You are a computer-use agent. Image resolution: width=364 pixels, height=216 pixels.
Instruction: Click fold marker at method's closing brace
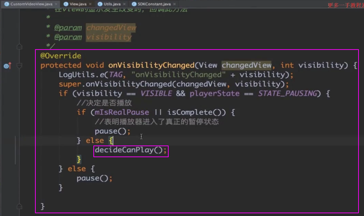click(20, 206)
